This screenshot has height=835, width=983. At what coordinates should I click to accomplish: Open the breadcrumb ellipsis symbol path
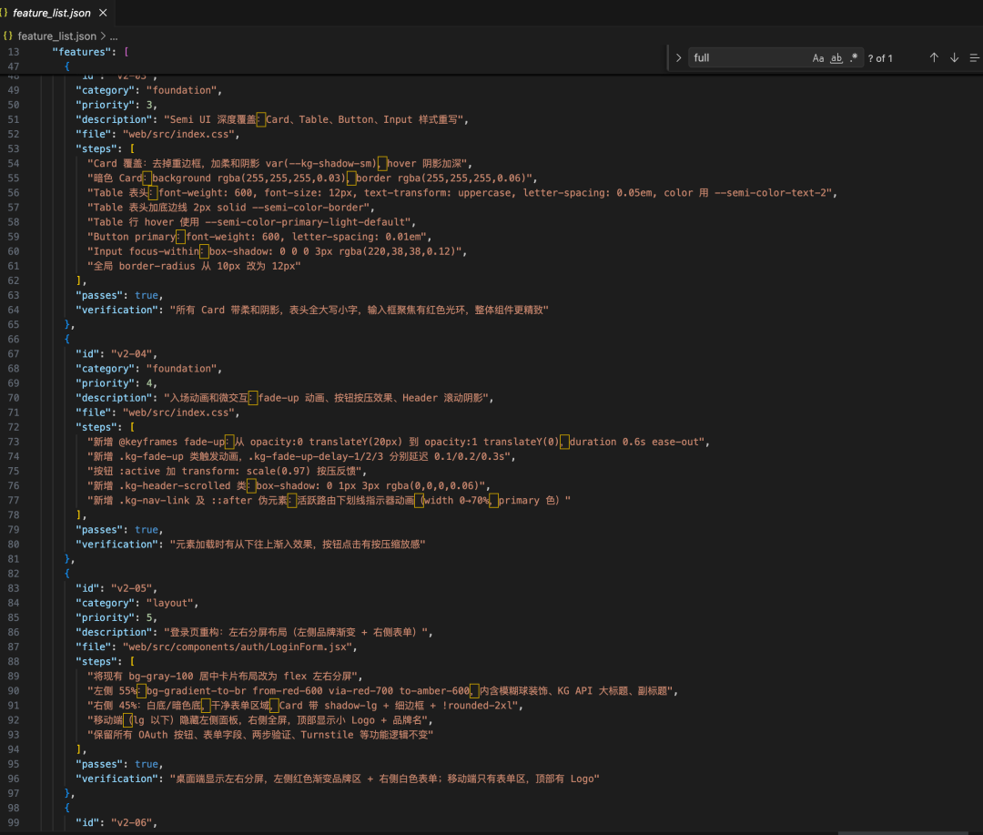coord(114,36)
